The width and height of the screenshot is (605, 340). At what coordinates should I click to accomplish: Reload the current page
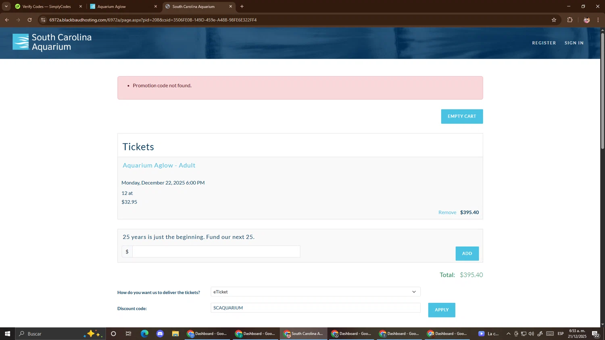pyautogui.click(x=29, y=20)
